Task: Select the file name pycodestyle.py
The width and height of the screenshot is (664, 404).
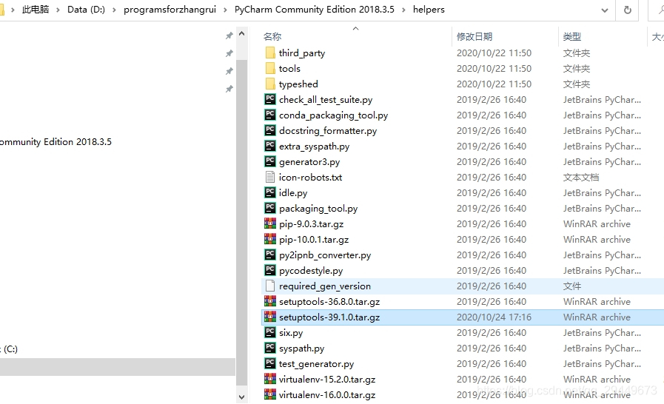Action: click(311, 271)
